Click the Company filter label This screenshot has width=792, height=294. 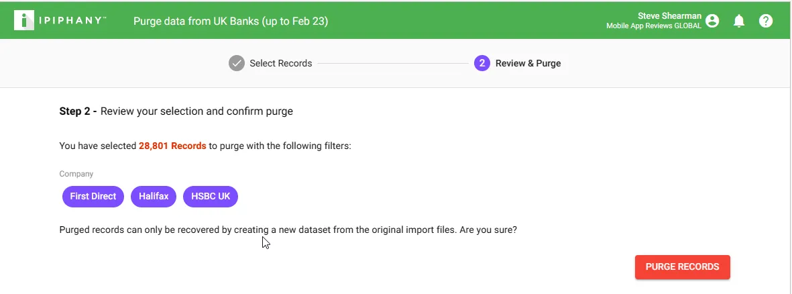tap(76, 174)
